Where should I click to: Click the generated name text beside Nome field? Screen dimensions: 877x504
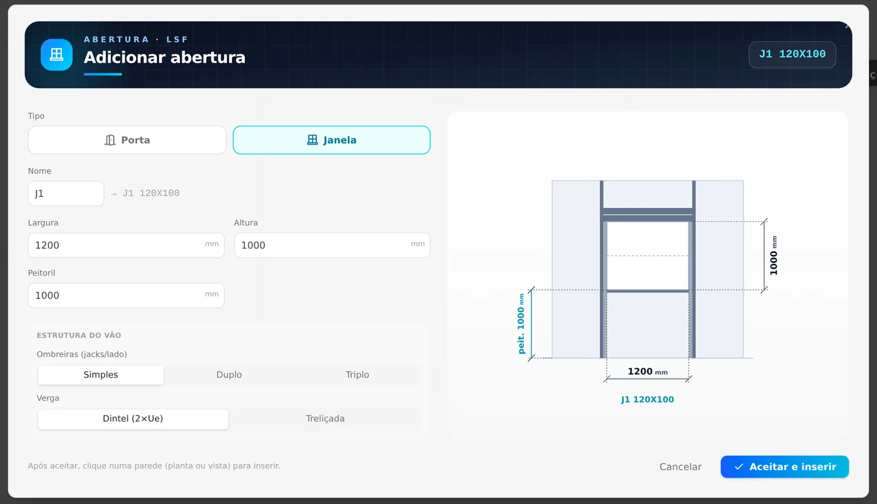[x=151, y=193]
